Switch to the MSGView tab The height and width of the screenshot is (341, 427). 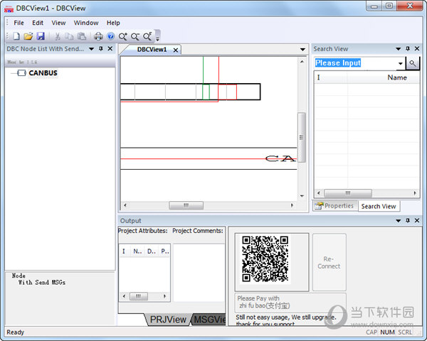coord(209,319)
